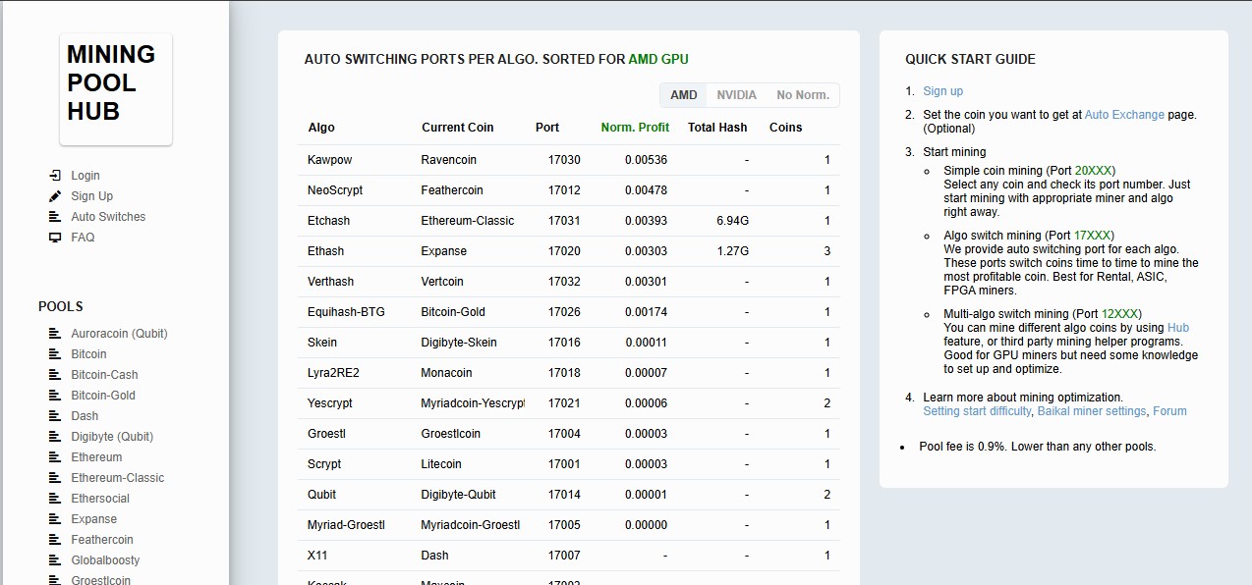Click the Verthash algo cell
This screenshot has width=1252, height=585.
pos(330,281)
